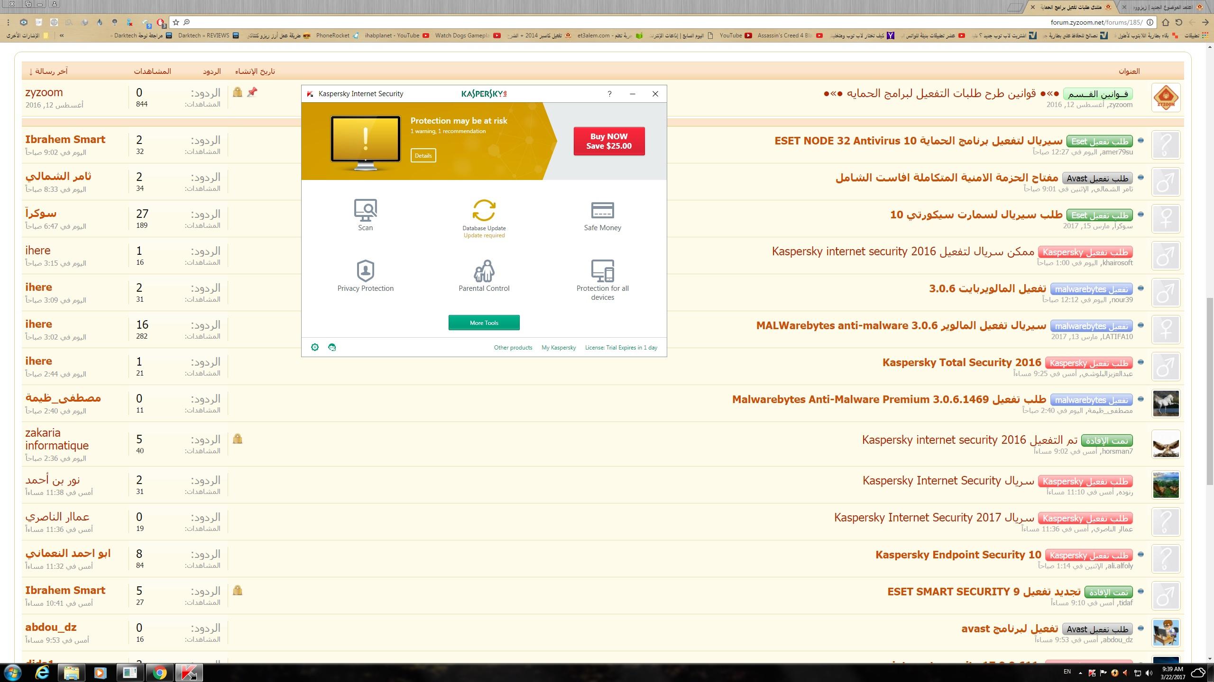Click the horse avatar thumbnail on Malwarebytes Premium row
The height and width of the screenshot is (682, 1214).
coord(1166,404)
